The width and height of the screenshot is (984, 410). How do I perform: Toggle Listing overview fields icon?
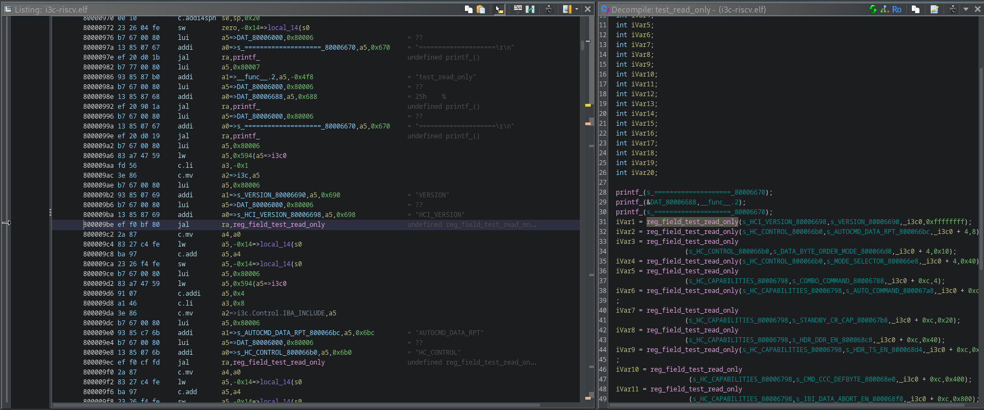(517, 9)
